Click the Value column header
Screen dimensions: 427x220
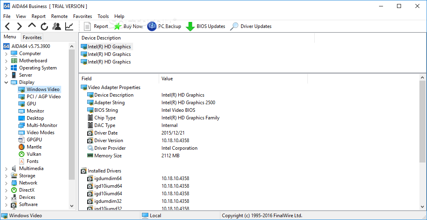[x=233, y=79]
